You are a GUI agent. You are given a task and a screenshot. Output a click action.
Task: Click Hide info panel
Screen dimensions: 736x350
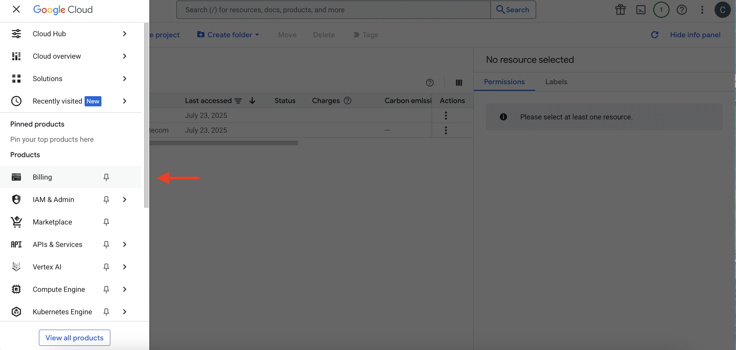tap(695, 35)
